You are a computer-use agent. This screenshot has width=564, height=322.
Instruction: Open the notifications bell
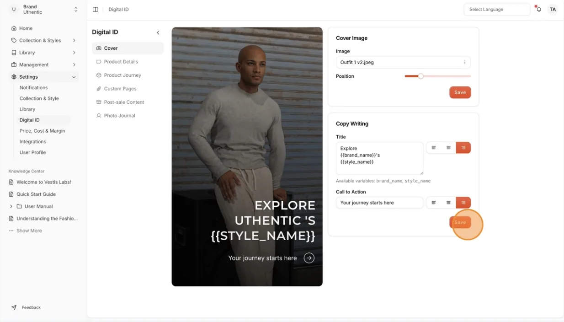(x=539, y=9)
